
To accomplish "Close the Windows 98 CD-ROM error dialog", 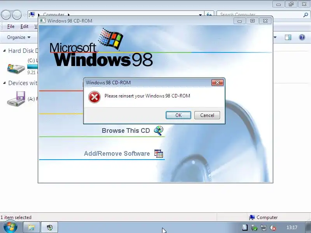I will click(217, 83).
